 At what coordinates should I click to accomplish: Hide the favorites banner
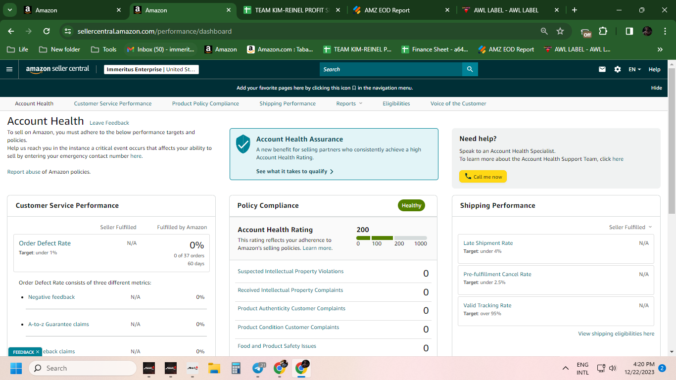[656, 88]
